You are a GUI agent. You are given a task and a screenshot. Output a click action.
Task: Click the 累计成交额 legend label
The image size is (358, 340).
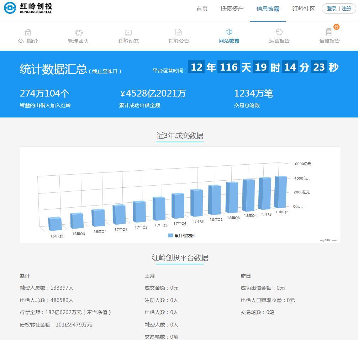pyautogui.click(x=184, y=236)
